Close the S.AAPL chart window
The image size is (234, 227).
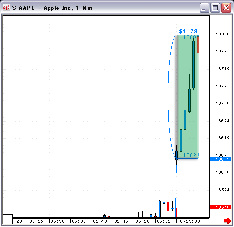(x=226, y=8)
